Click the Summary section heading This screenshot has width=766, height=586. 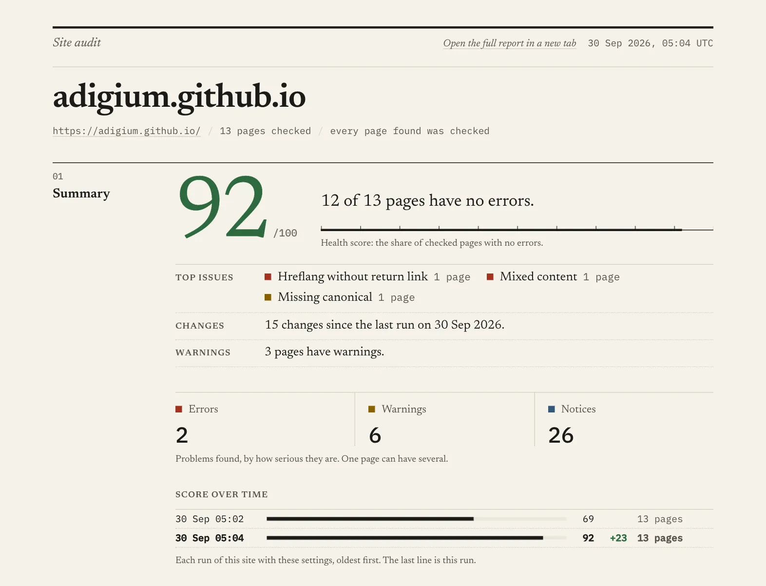81,194
